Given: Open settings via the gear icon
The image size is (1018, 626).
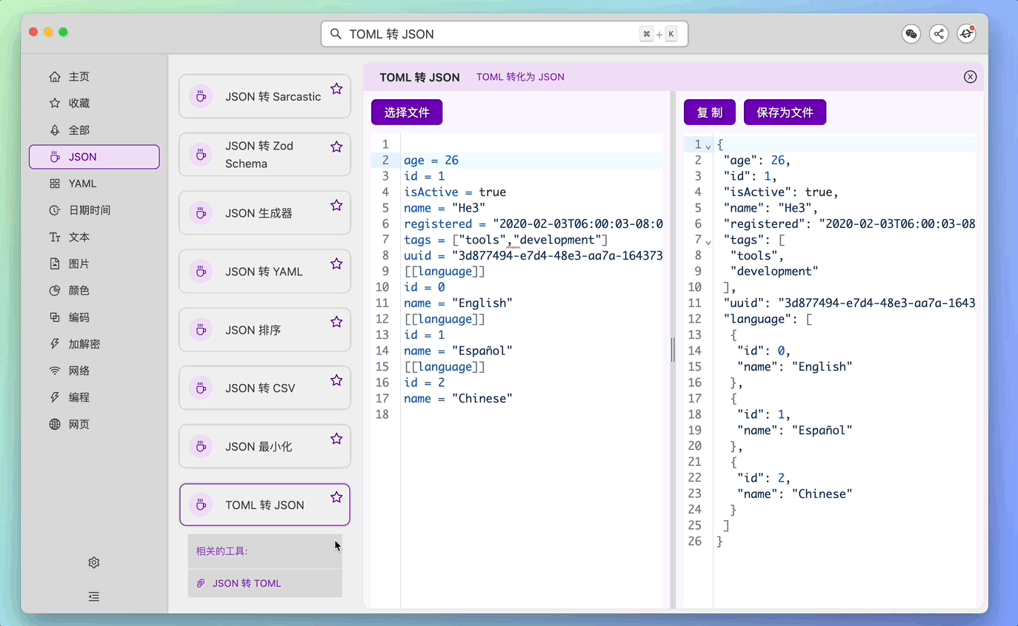Looking at the screenshot, I should point(94,562).
